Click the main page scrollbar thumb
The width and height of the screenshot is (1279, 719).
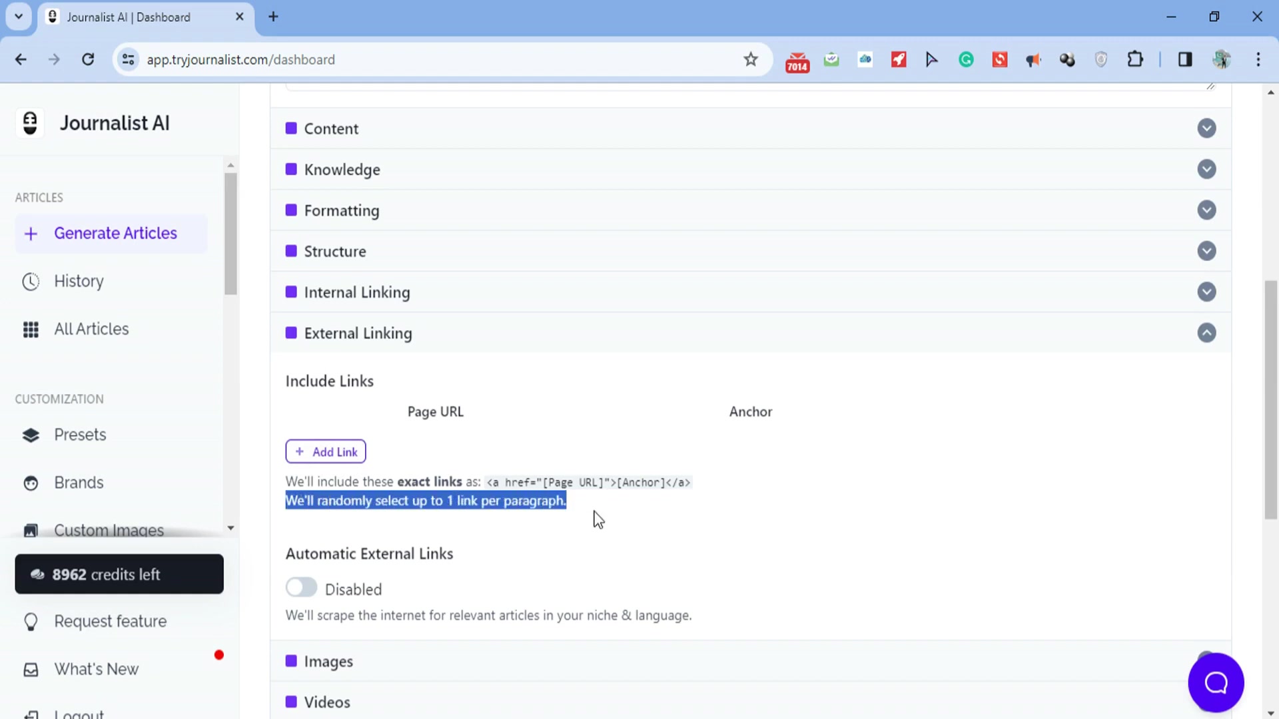[x=1270, y=399]
